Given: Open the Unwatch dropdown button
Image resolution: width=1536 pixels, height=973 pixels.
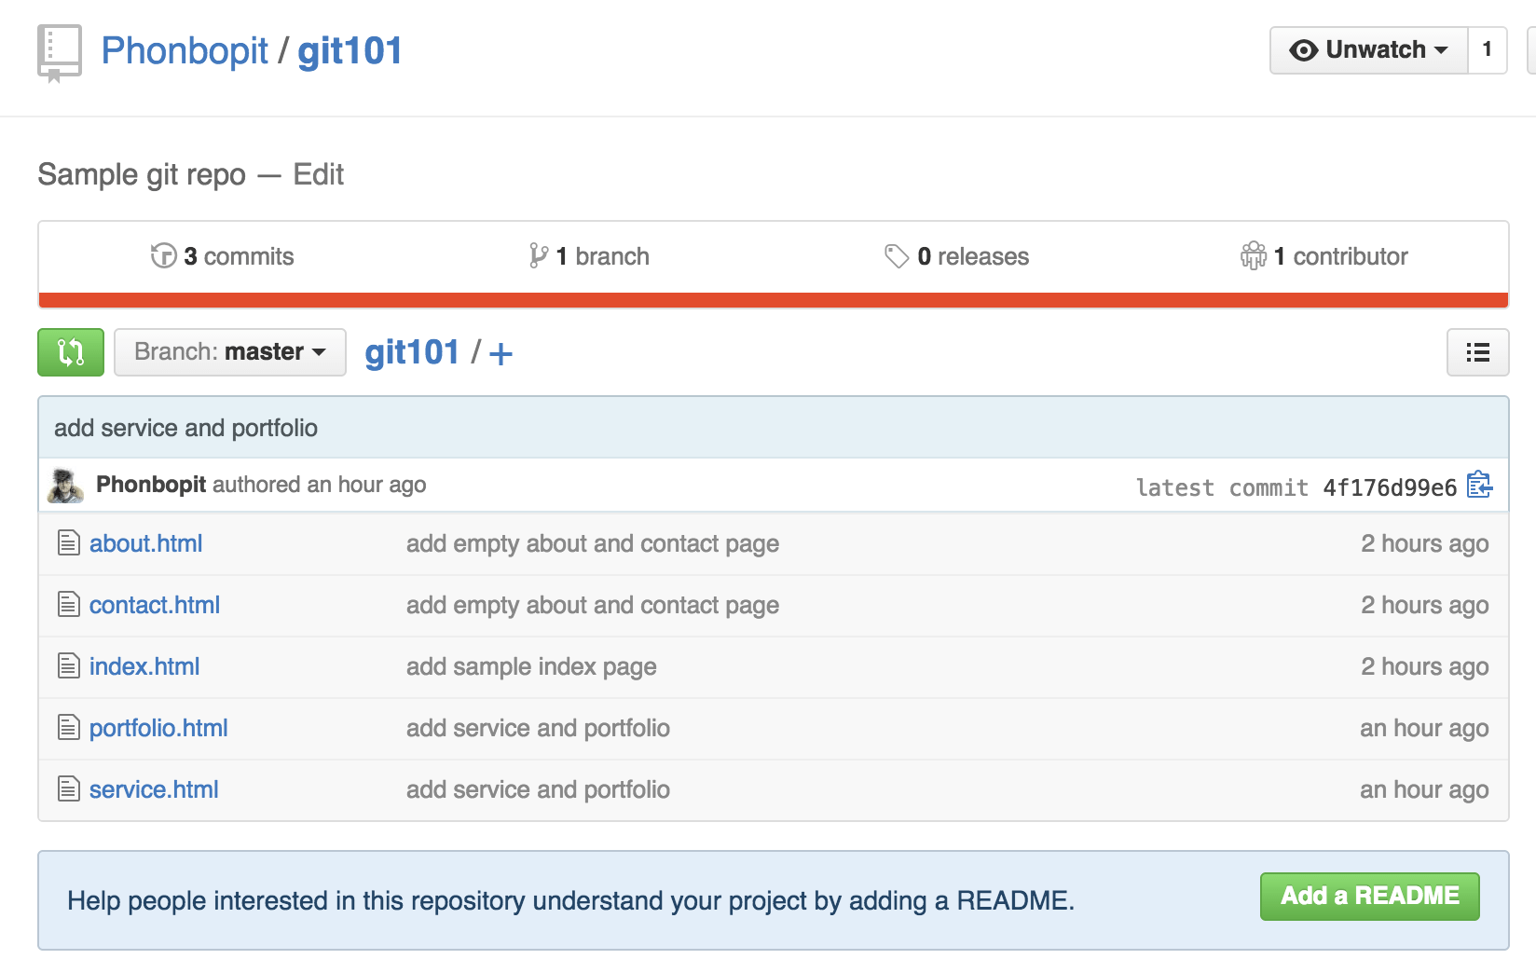Looking at the screenshot, I should point(1368,49).
